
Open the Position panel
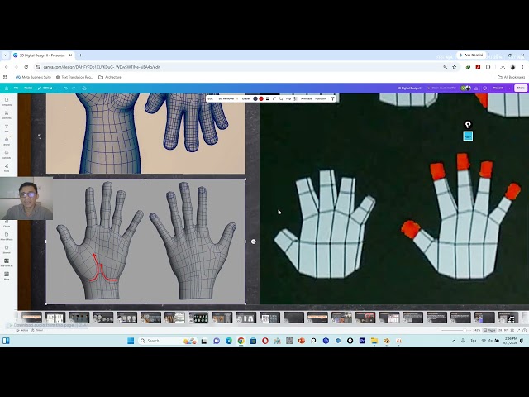pos(320,98)
